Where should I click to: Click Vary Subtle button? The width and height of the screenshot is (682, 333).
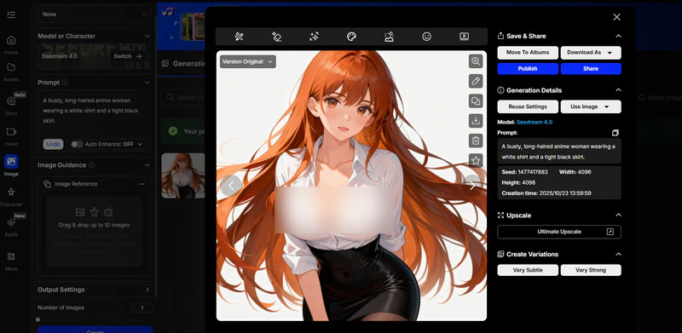(528, 270)
